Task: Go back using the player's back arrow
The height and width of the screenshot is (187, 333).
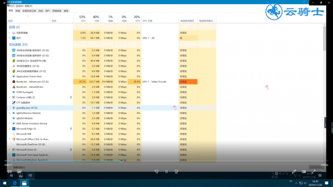Action: (x=5, y=3)
